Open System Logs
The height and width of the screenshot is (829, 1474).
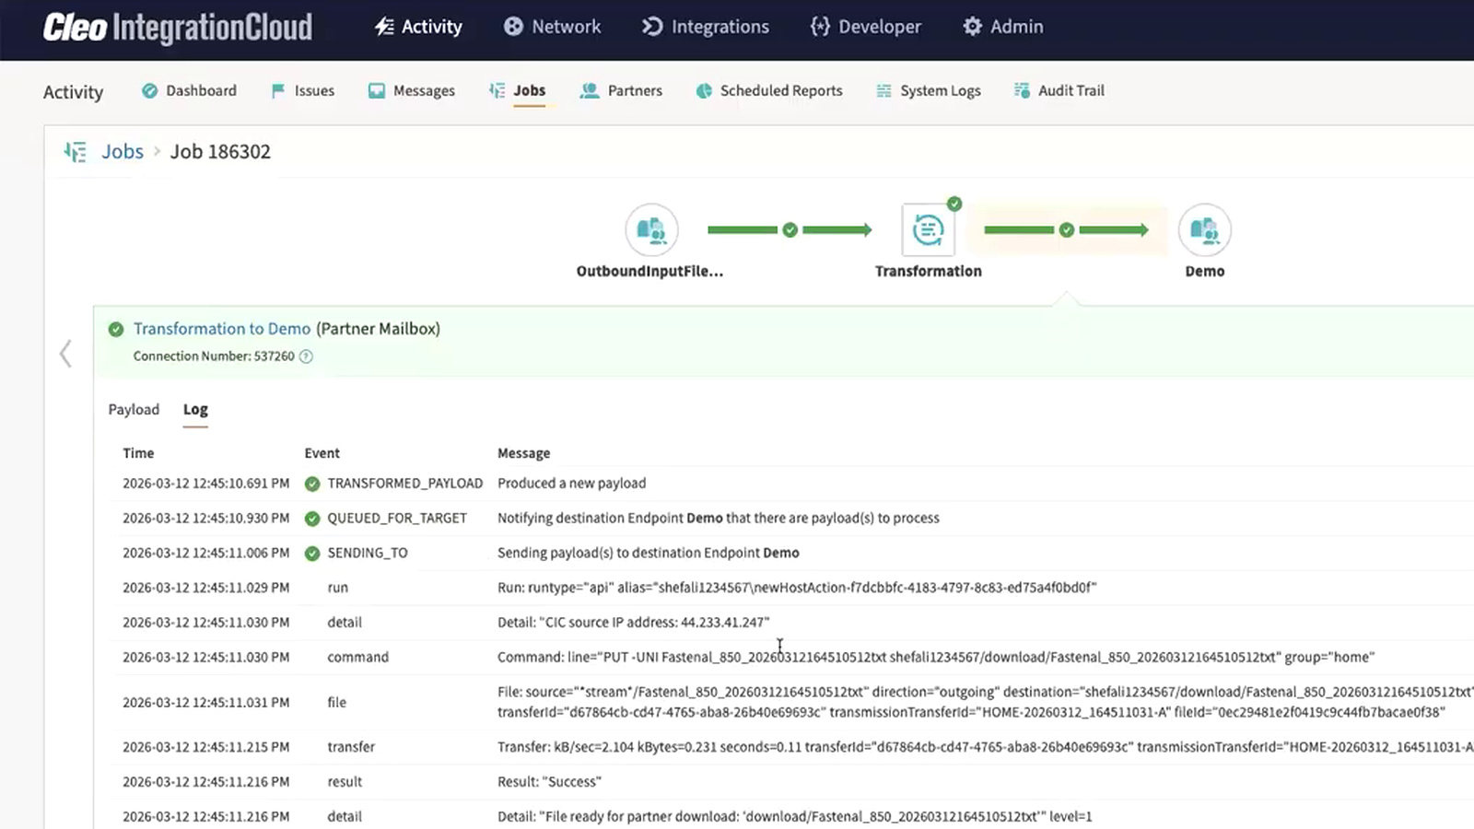929,90
